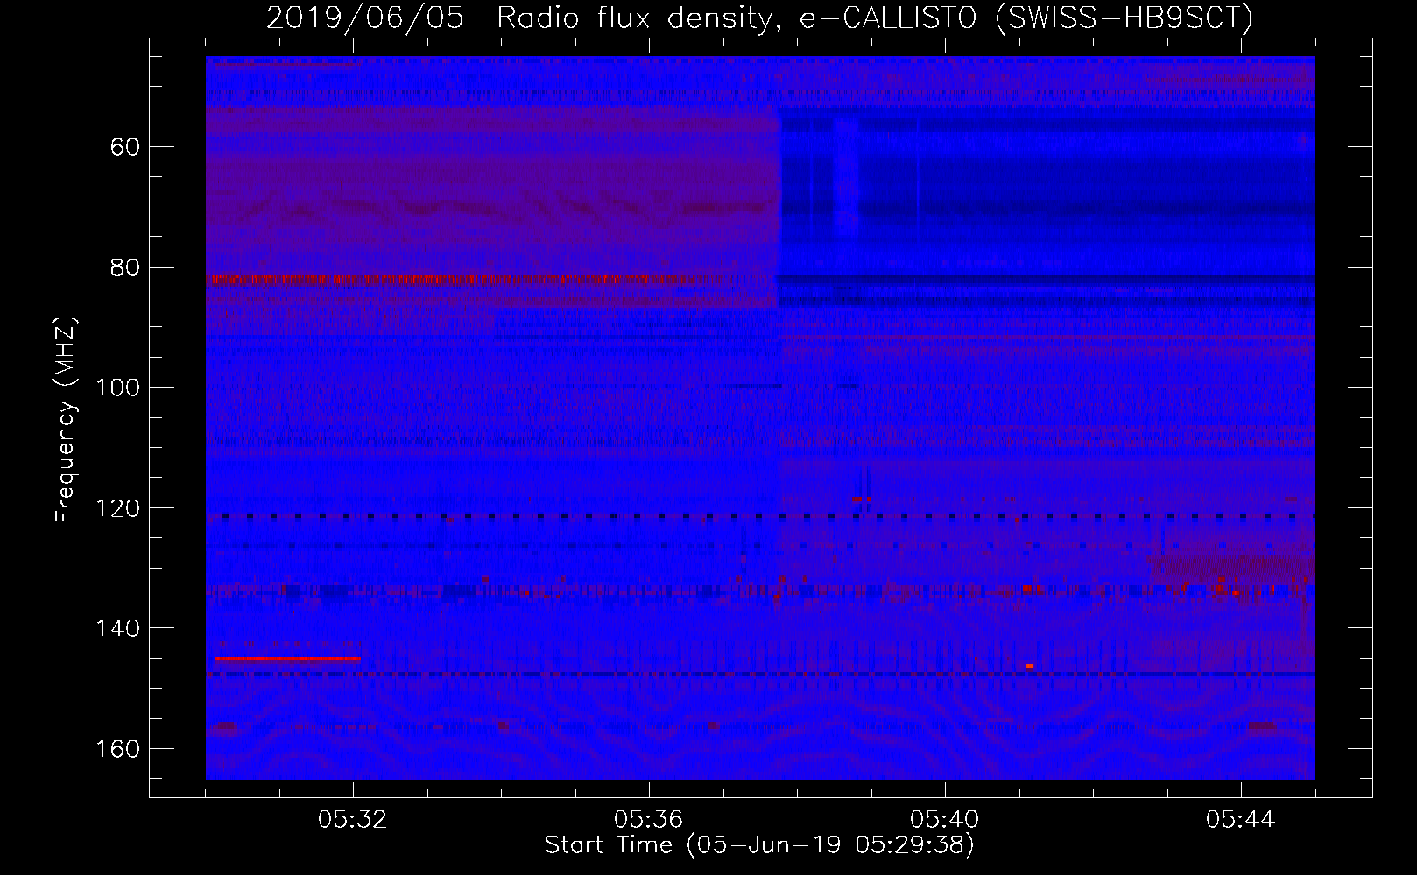Click the bright red horizontal line near 145 MHz
This screenshot has height=875, width=1417.
(x=287, y=658)
